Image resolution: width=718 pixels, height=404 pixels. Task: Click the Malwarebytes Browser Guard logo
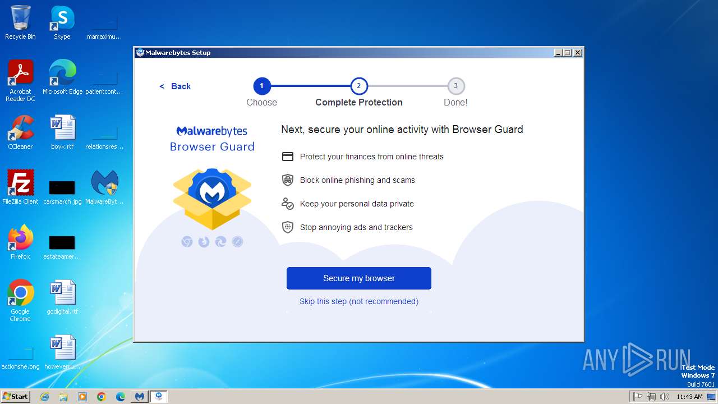tap(212, 139)
